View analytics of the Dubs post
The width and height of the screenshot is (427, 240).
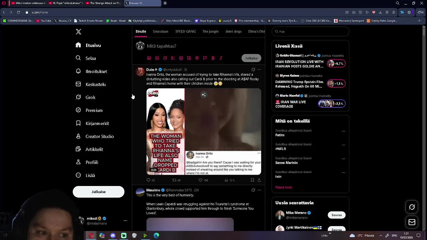point(226,180)
